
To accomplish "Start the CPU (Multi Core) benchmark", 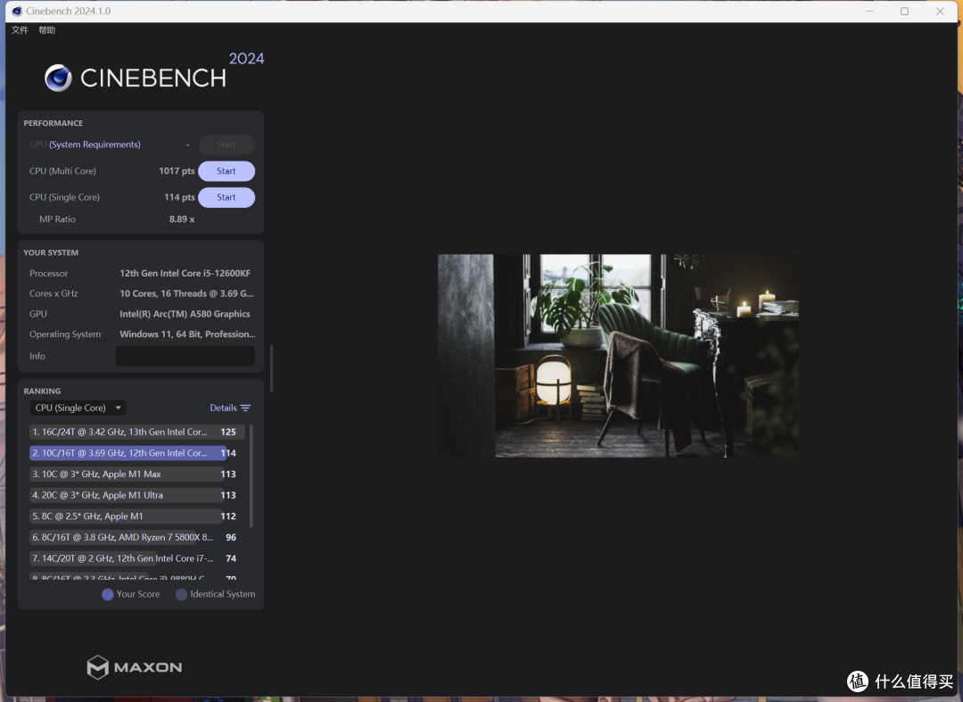I will coord(226,170).
